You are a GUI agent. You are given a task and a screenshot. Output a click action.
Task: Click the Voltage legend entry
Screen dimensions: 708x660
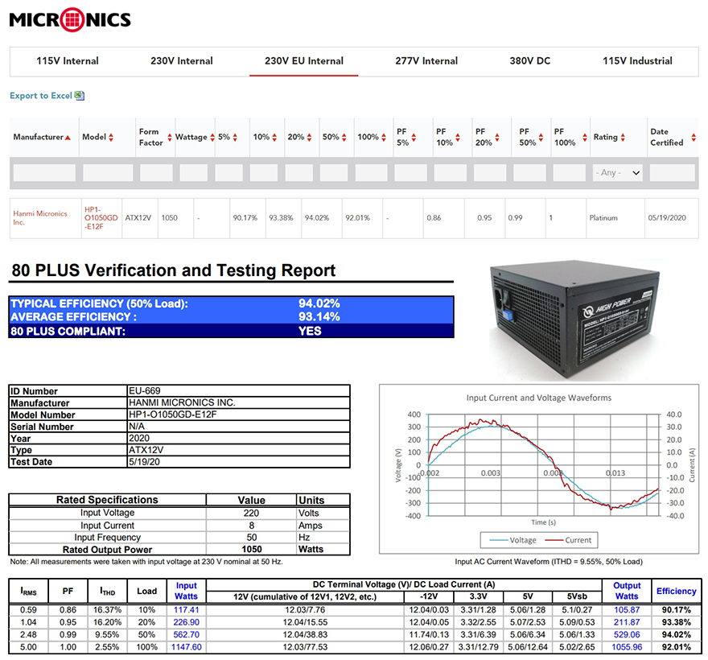[x=513, y=540]
